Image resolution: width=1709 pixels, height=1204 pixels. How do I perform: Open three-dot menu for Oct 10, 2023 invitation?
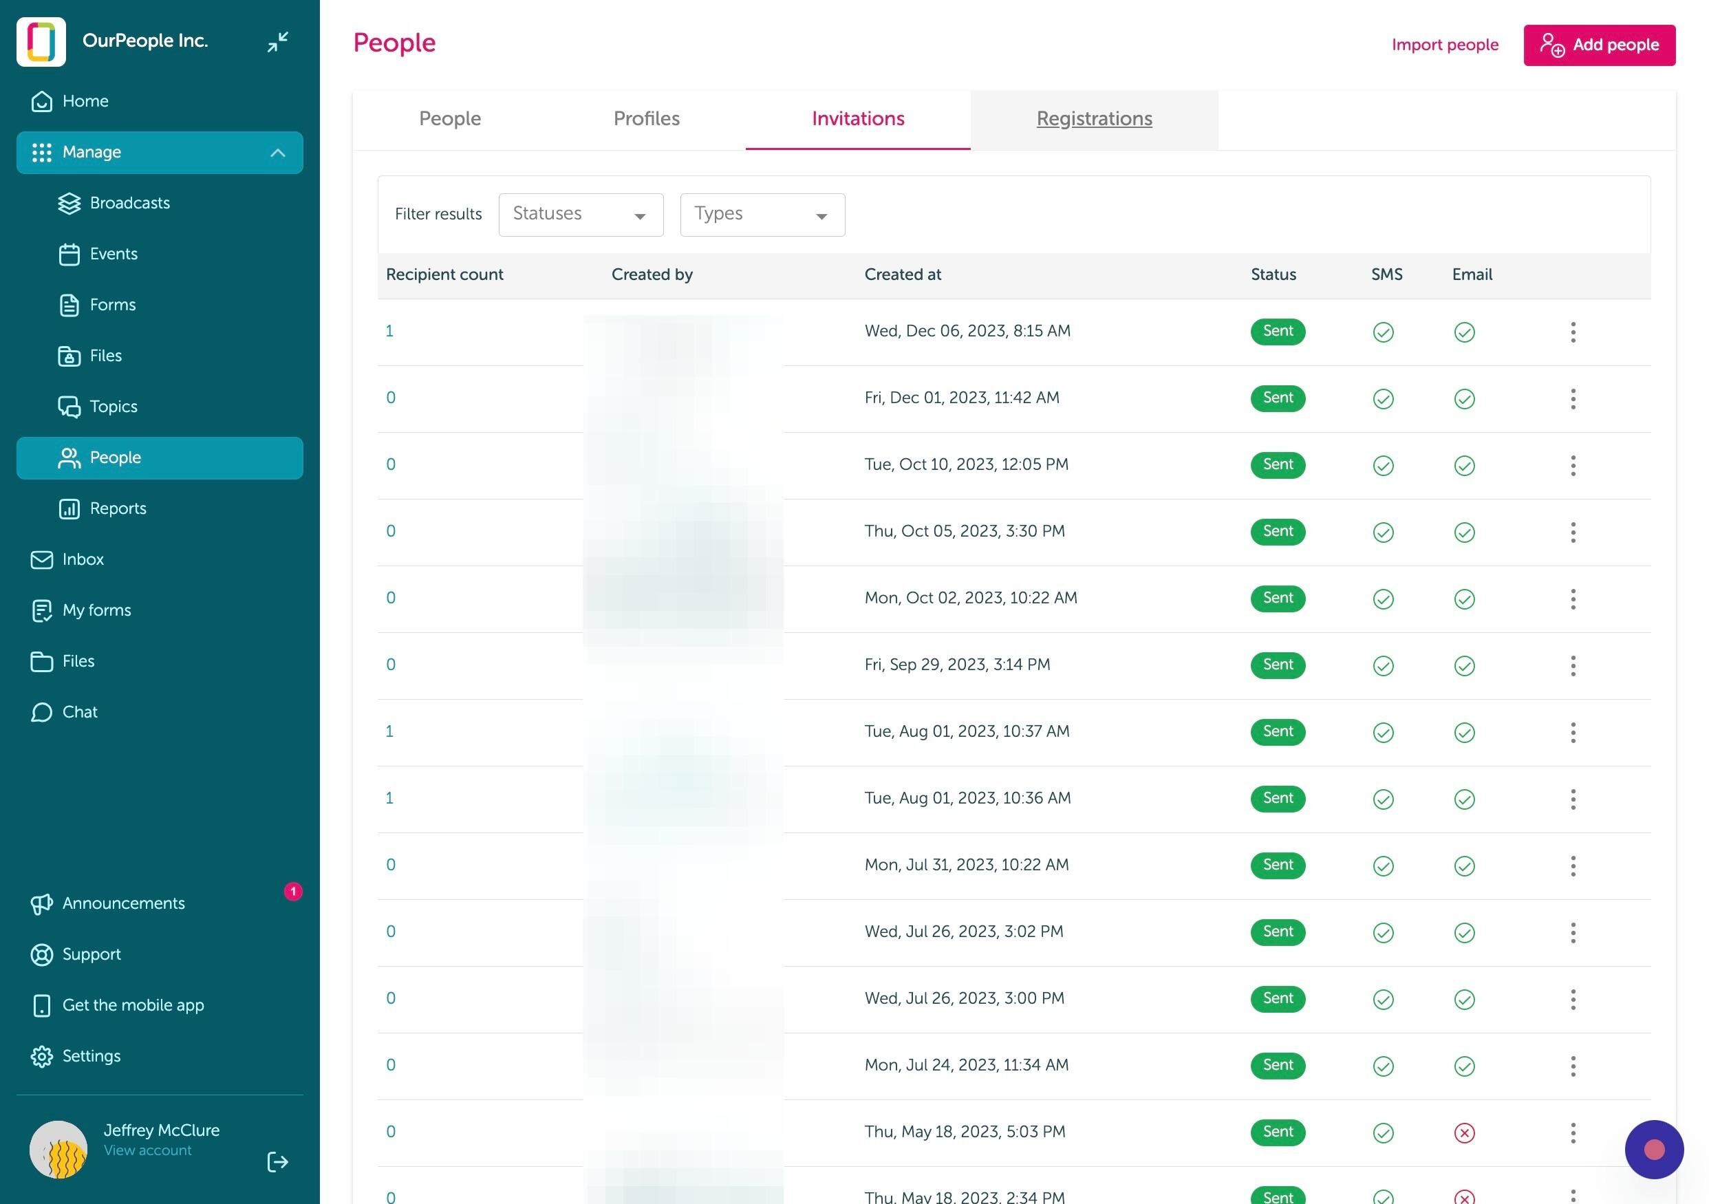click(x=1573, y=466)
